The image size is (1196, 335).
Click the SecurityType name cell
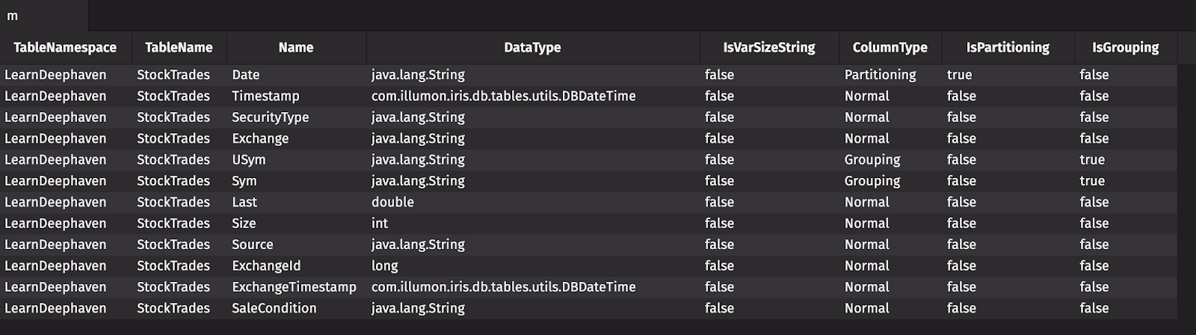270,117
